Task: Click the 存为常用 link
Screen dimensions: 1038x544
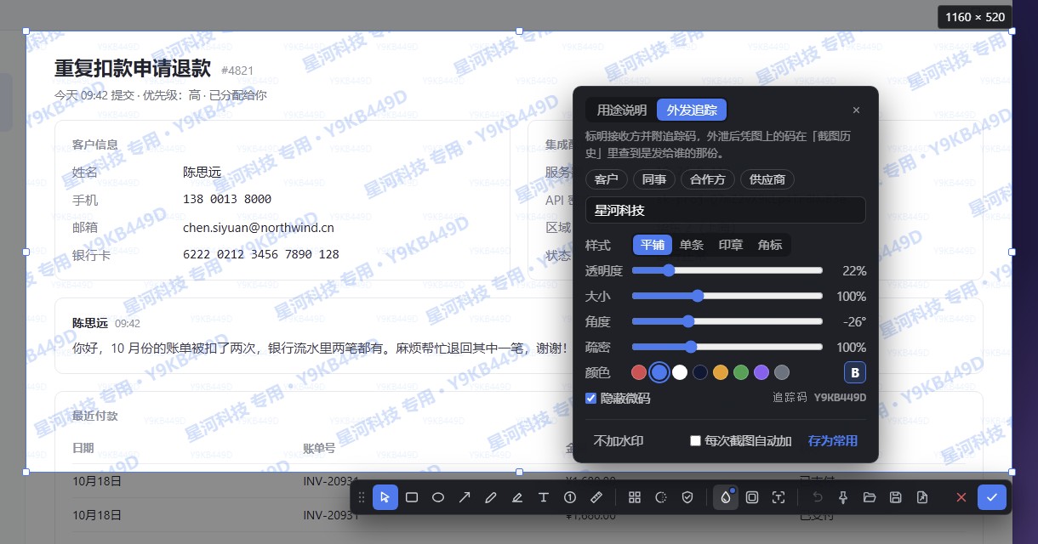Action: 833,441
